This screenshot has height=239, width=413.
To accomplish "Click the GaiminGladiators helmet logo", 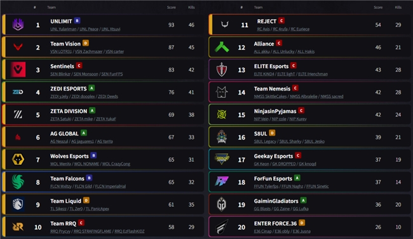I will (x=222, y=204).
